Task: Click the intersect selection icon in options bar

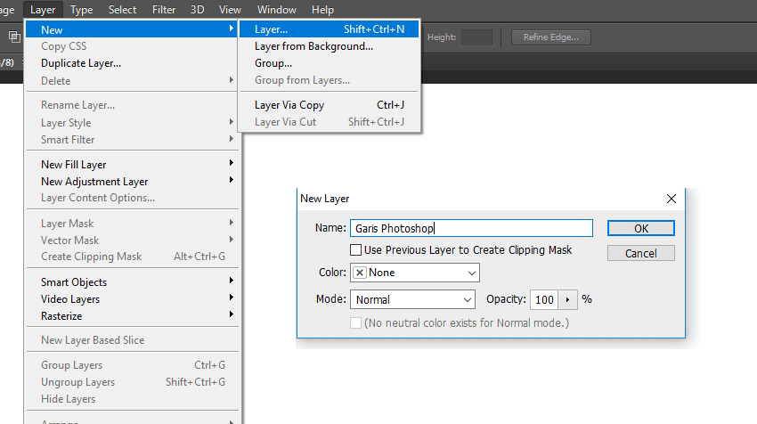Action: click(x=14, y=37)
